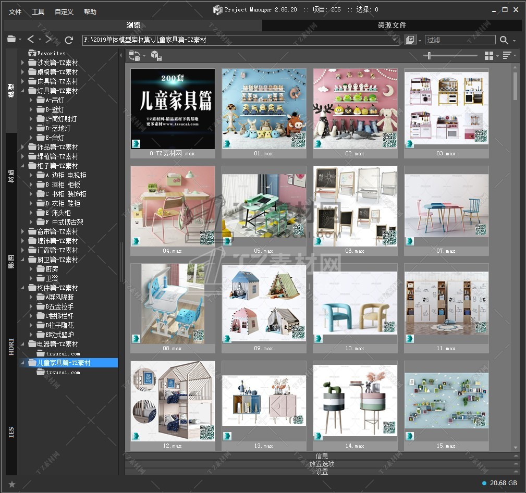Collapse the 灯具篇-TZ素材 folder
This screenshot has width=526, height=493.
tap(23, 91)
